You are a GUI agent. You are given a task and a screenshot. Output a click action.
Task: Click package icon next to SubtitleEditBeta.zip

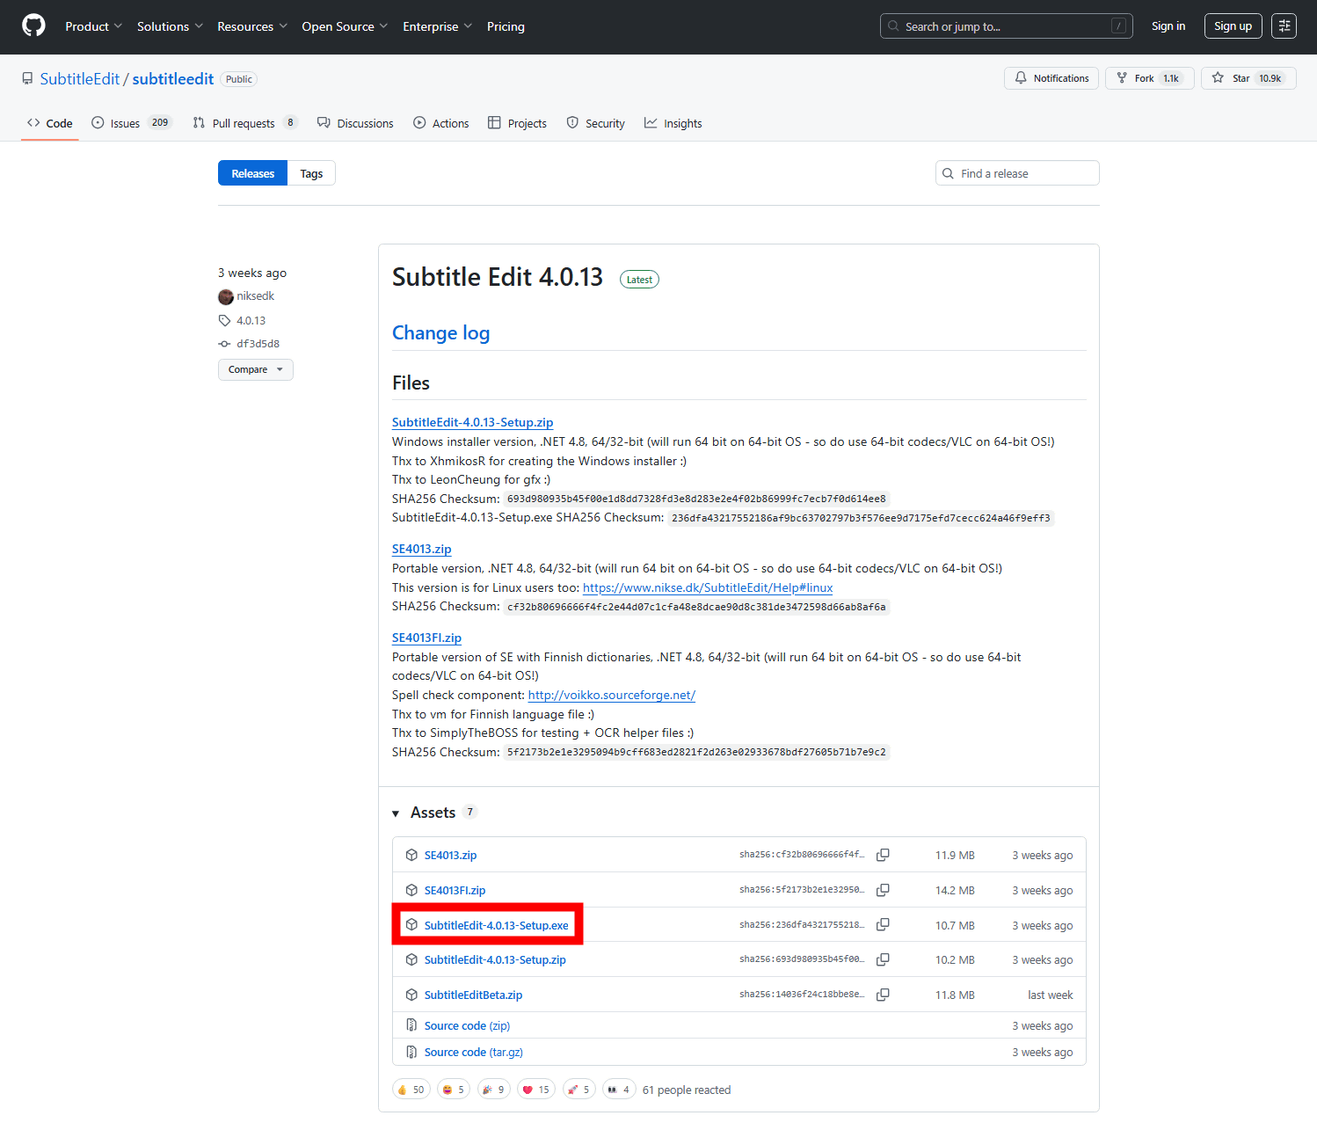tap(411, 995)
